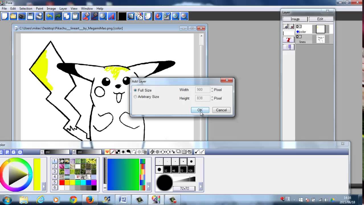364x205 pixels.
Task: Pick the red swatch in the palette
Action: coord(62,183)
